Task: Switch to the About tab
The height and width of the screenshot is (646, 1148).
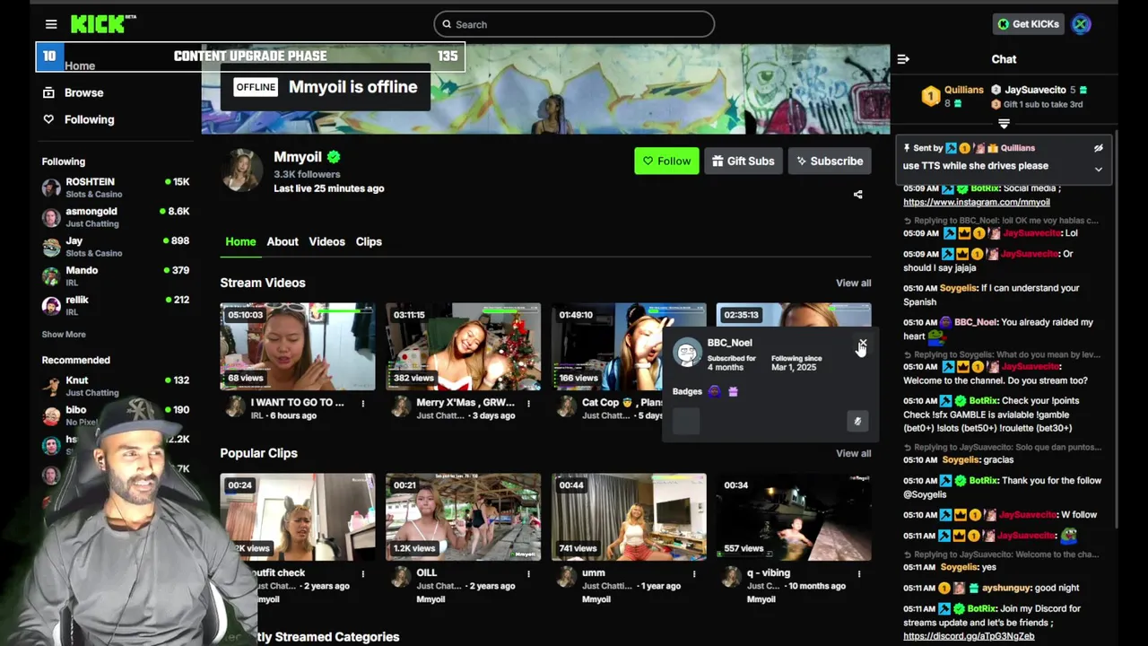Action: (283, 241)
